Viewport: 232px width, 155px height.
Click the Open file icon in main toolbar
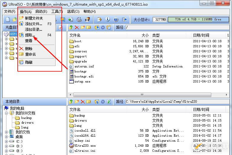coord(14,20)
